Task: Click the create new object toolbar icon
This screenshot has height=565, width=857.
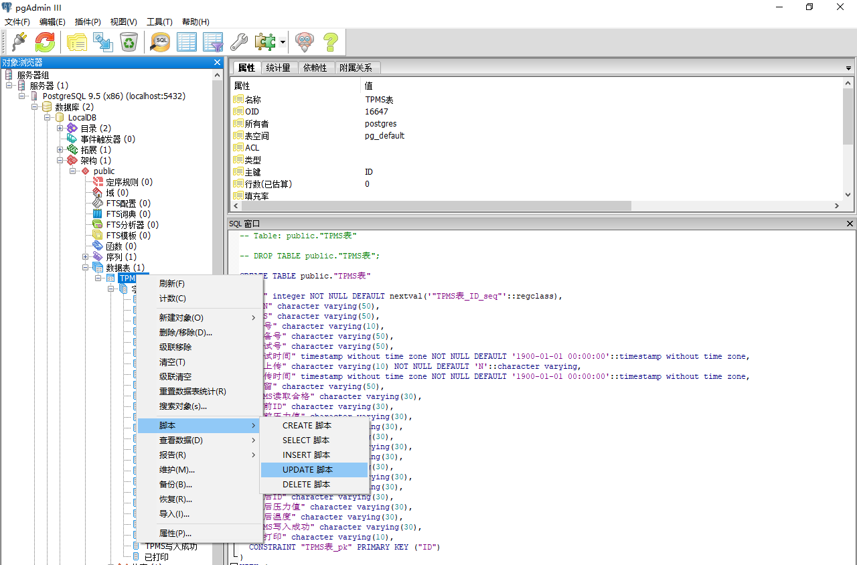Action: (x=102, y=42)
